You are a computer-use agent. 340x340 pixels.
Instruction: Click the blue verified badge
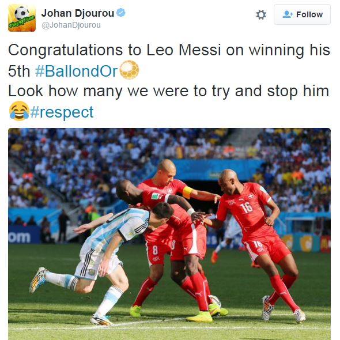pyautogui.click(x=121, y=13)
